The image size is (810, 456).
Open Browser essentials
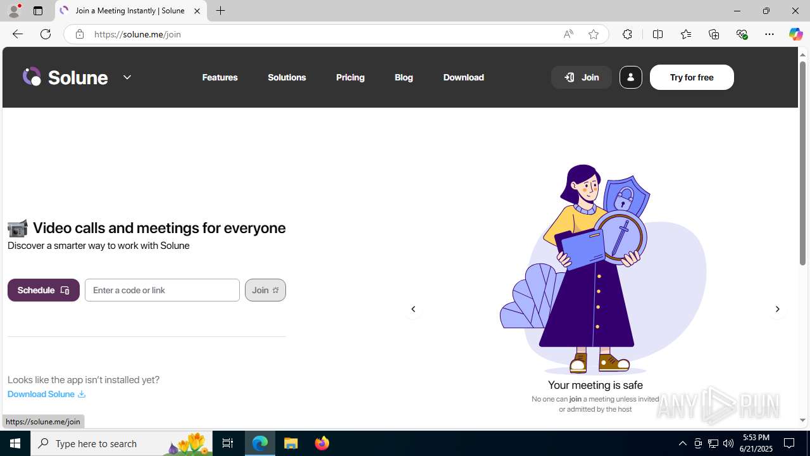(742, 34)
